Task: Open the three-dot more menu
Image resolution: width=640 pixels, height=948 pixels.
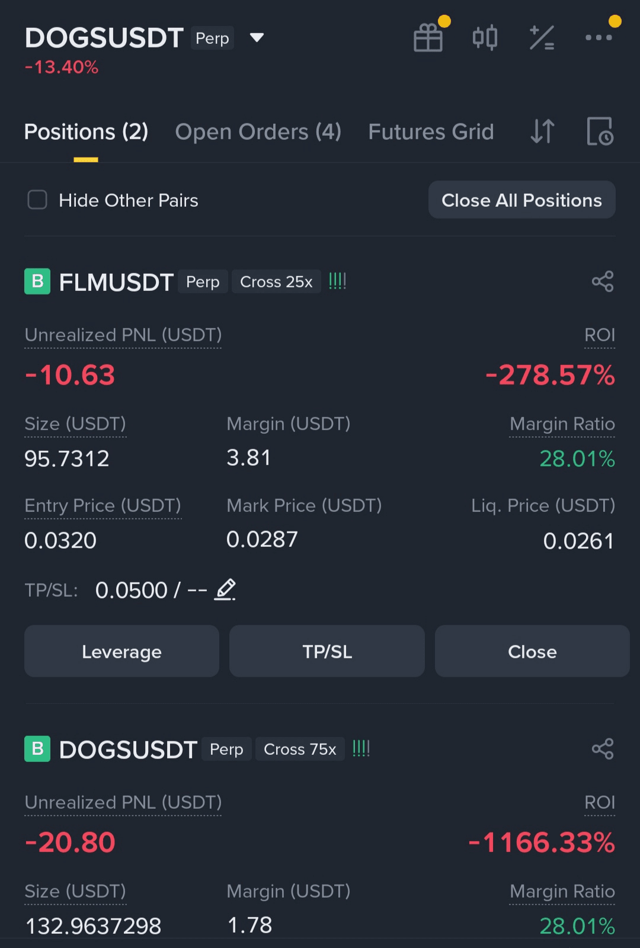Action: [x=599, y=37]
